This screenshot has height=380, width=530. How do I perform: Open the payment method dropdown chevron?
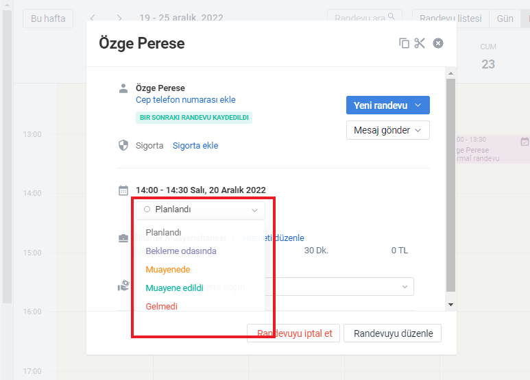[405, 287]
